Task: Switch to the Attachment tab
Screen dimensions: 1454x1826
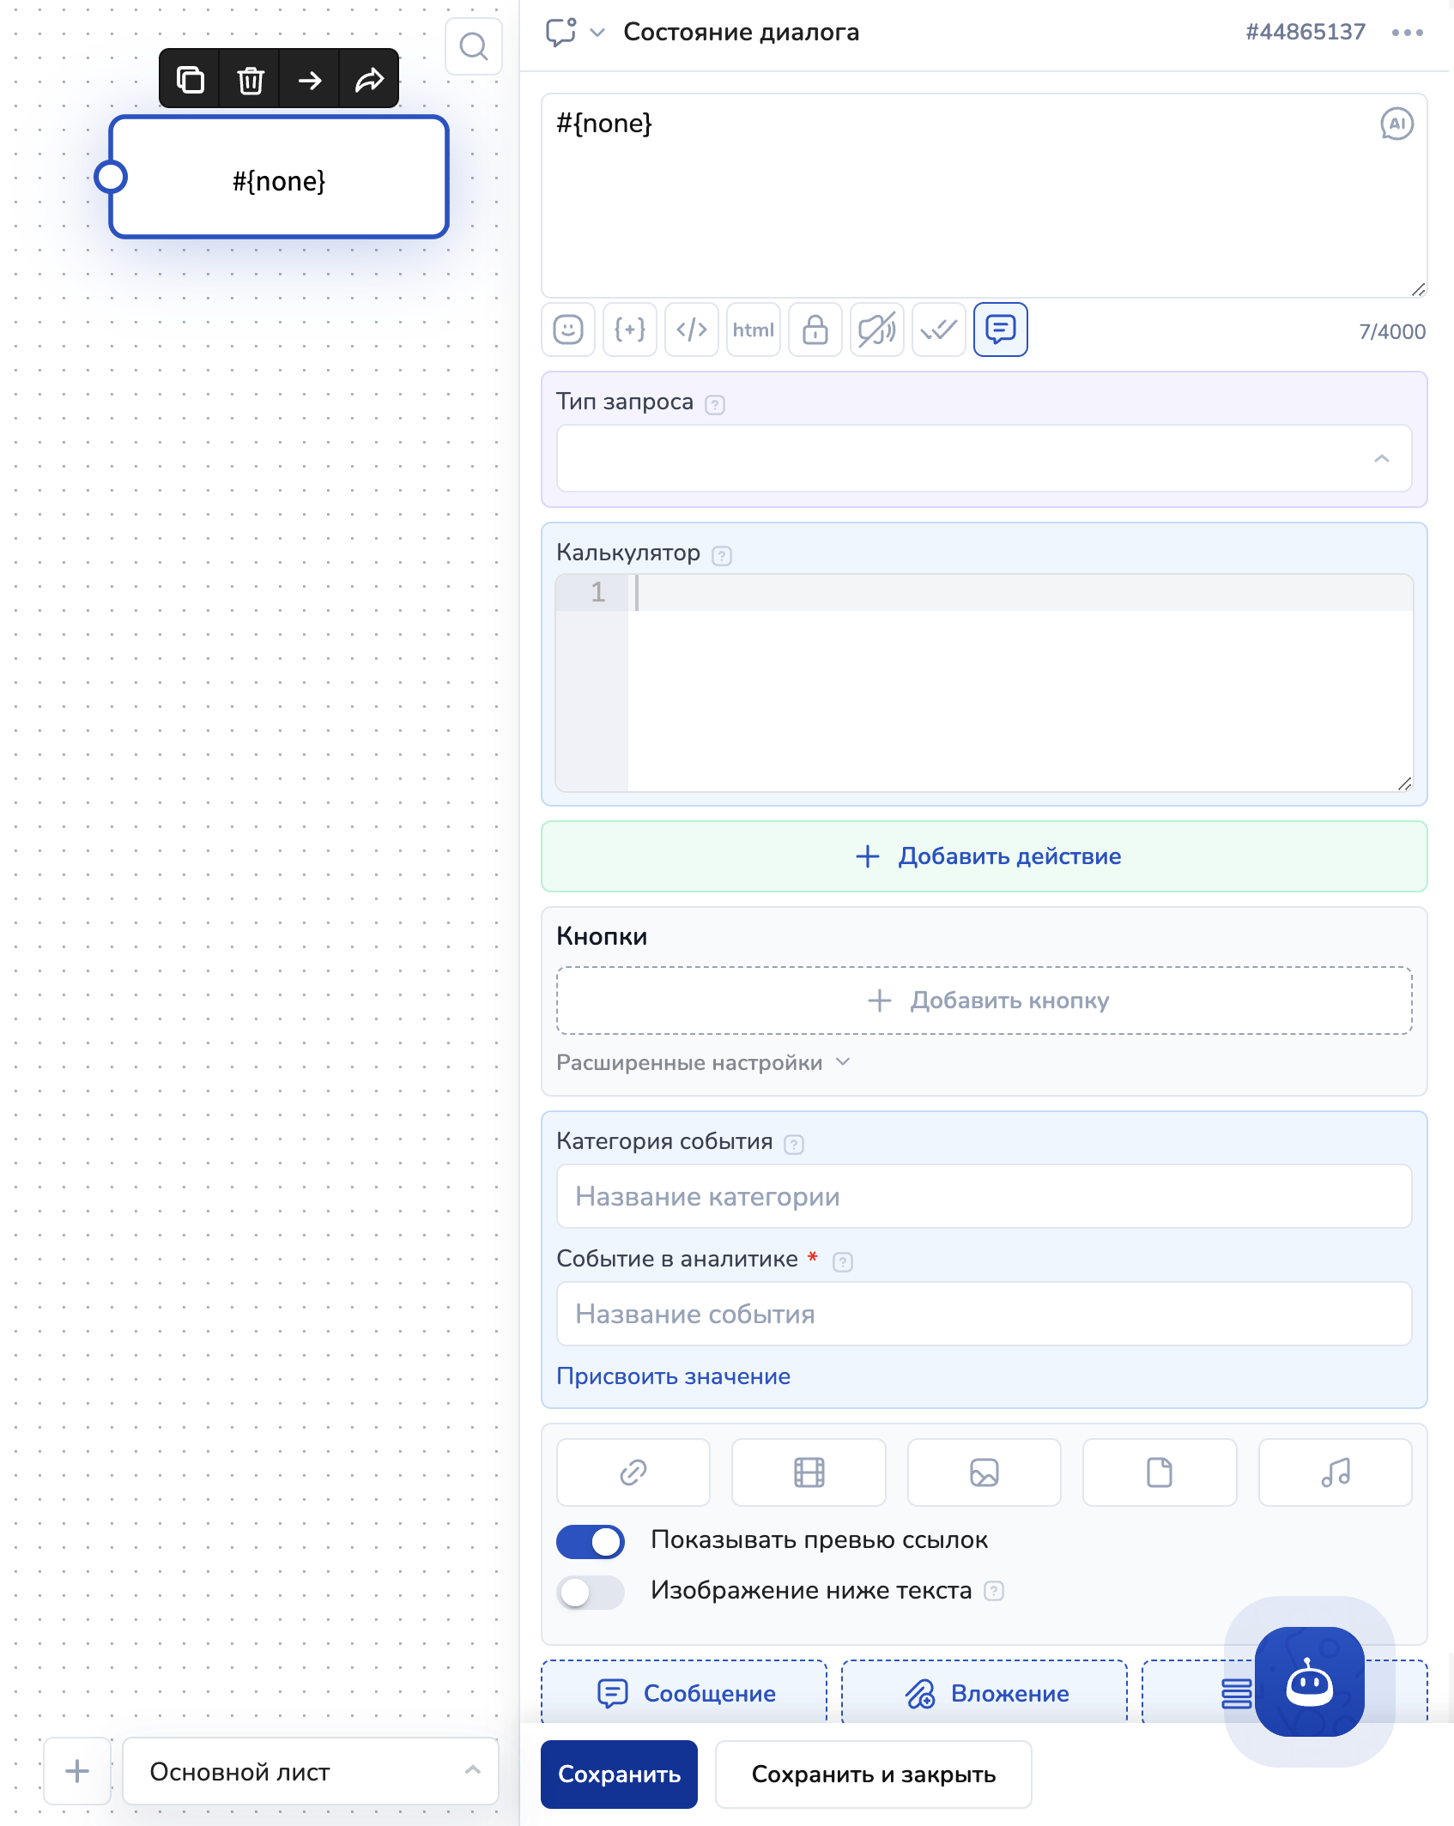Action: 984,1693
